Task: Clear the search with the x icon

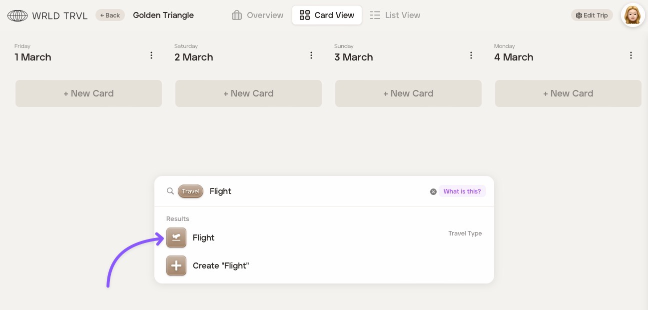Action: click(433, 191)
